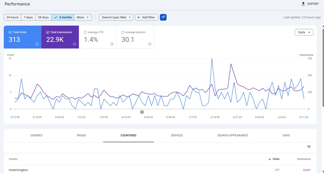Viewport: 324px width, 173px height.
Task: Click the 1.4% average CTR value
Action: pos(91,40)
